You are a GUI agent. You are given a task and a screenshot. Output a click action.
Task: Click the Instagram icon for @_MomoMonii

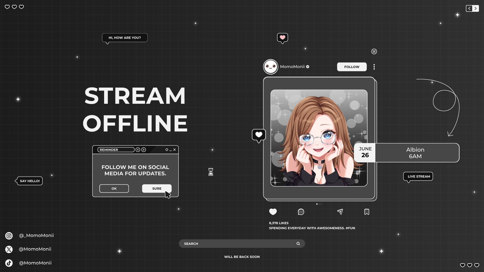click(x=9, y=236)
